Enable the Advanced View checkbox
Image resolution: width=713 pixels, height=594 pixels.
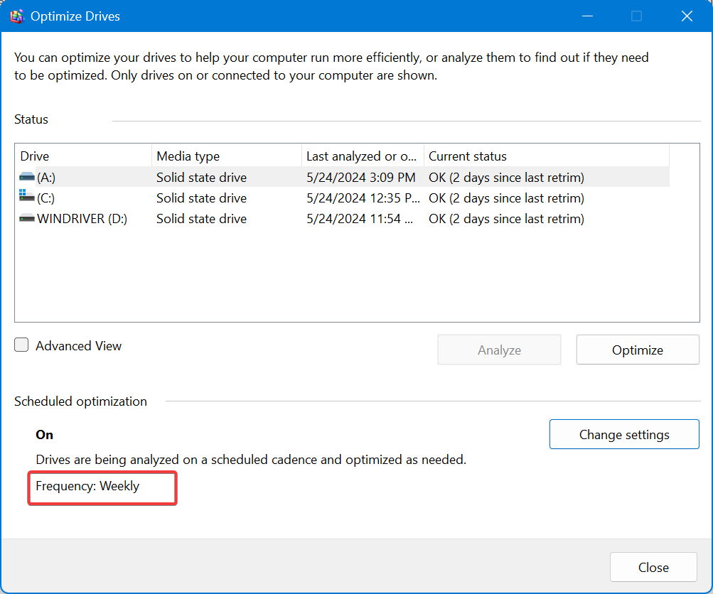21,345
